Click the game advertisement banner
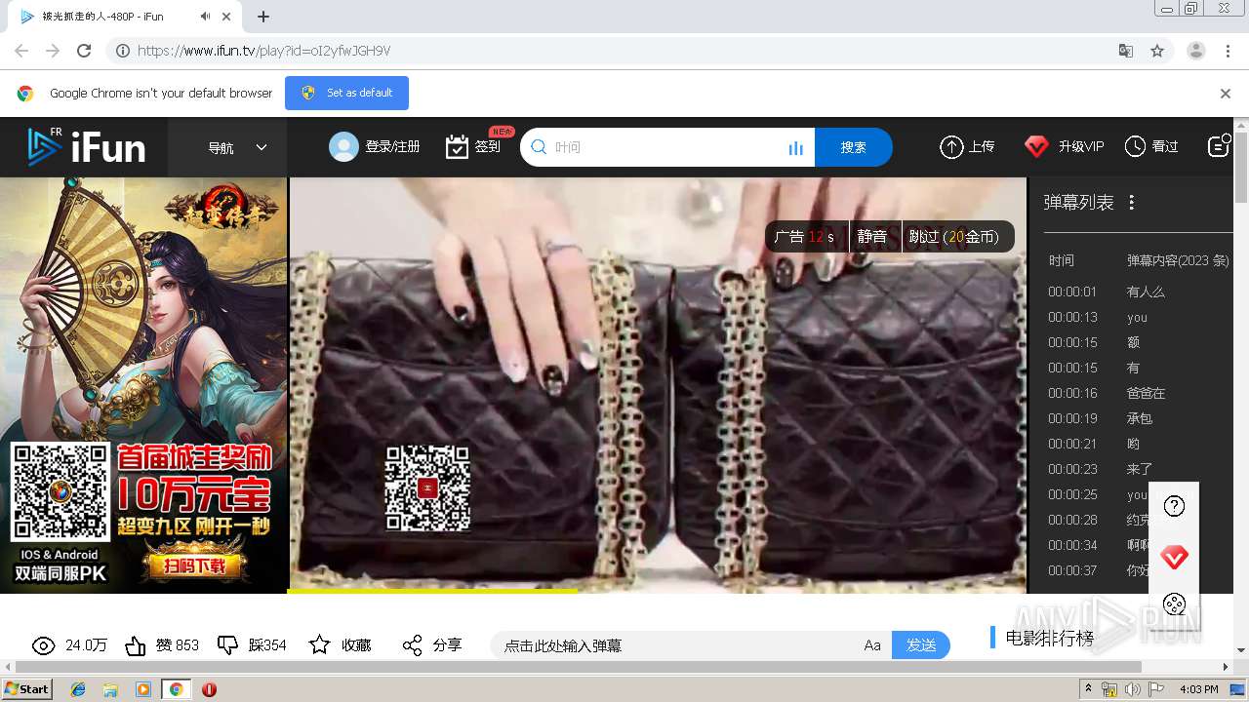The image size is (1249, 702). [x=143, y=384]
